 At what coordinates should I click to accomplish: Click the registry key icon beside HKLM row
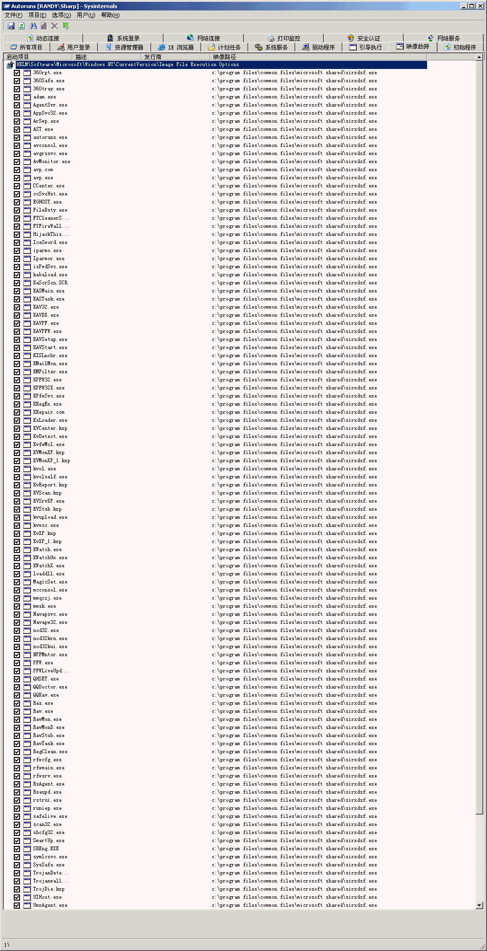click(x=10, y=65)
